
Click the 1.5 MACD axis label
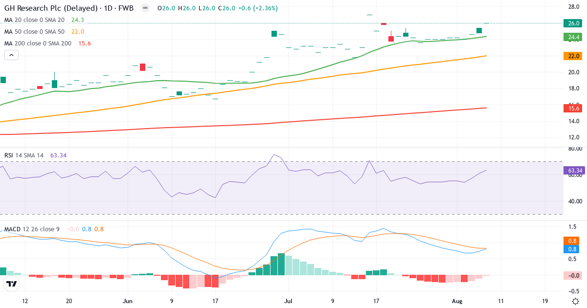[571, 227]
